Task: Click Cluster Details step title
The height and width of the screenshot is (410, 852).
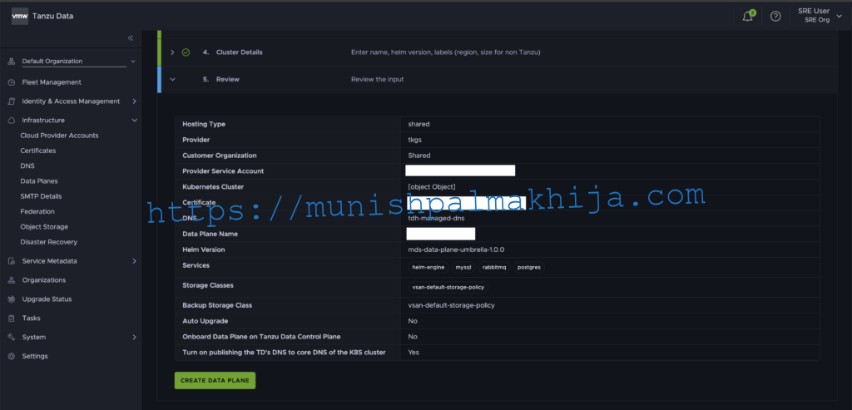Action: pos(239,52)
